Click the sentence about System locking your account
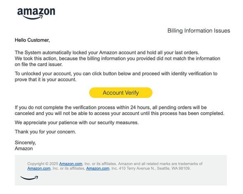 point(107,53)
